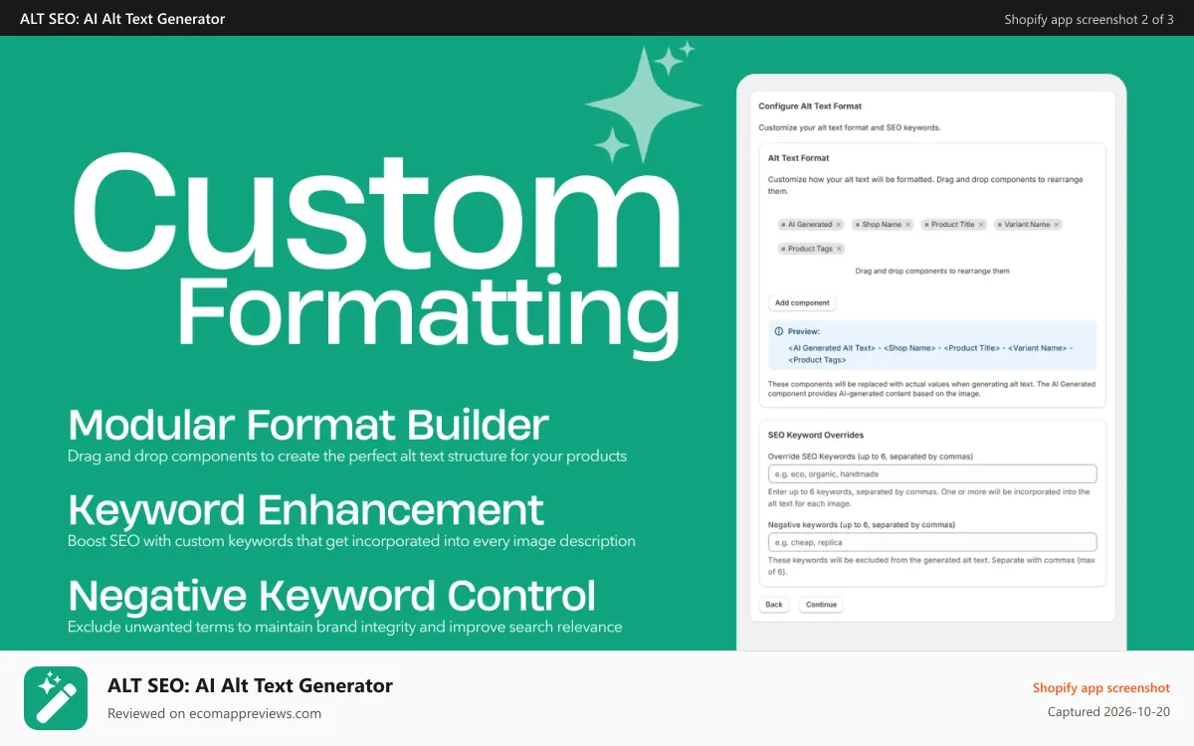Select the AI Generated component label
The image size is (1194, 746).
click(x=810, y=225)
